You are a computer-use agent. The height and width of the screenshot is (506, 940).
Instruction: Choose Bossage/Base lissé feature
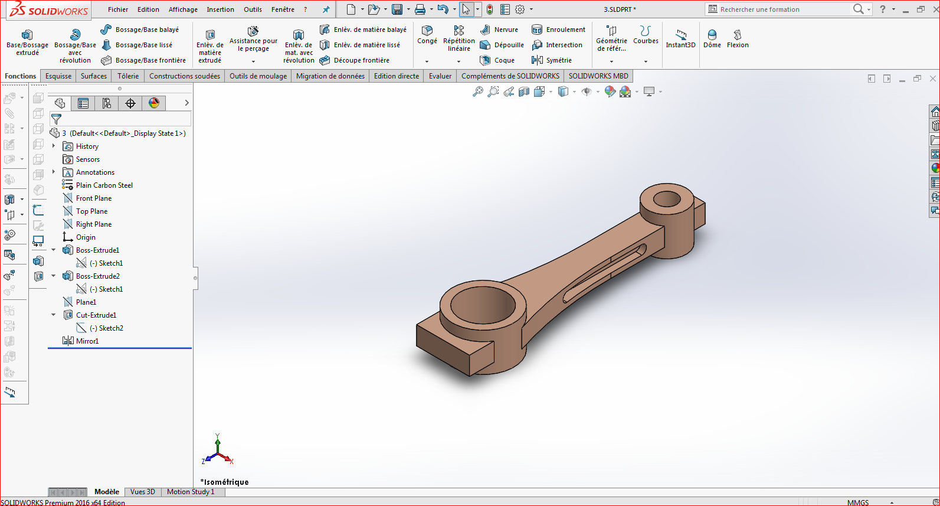click(x=137, y=45)
